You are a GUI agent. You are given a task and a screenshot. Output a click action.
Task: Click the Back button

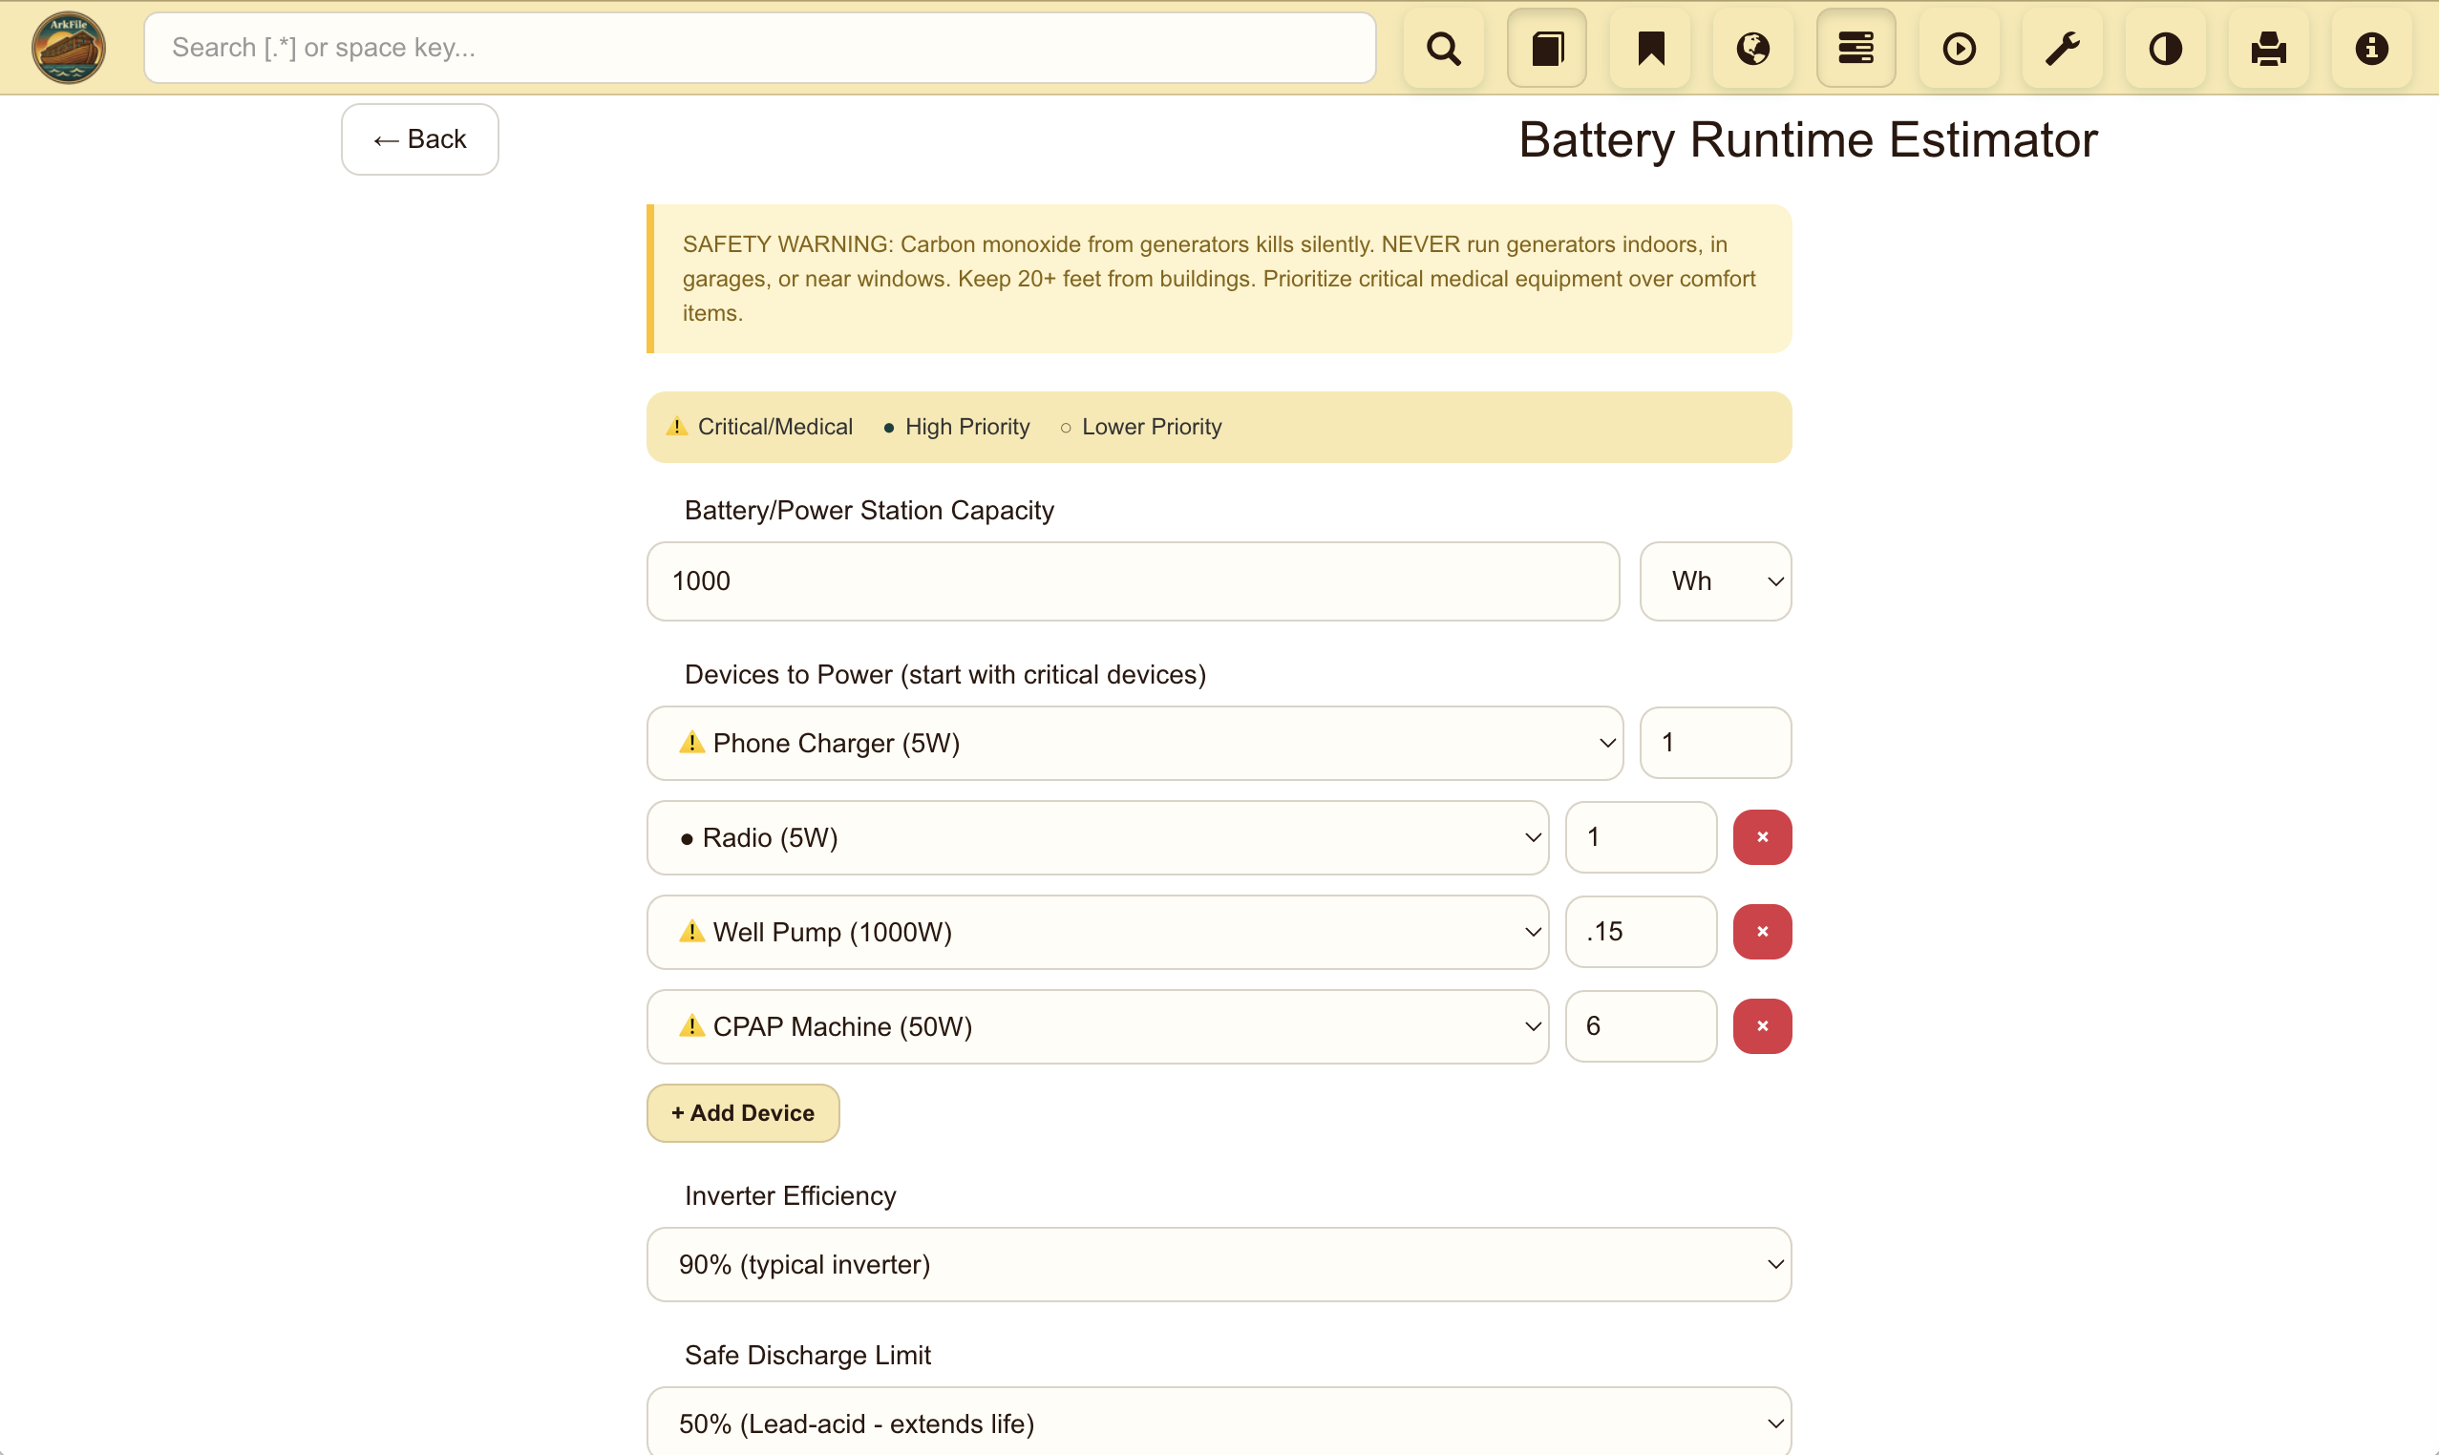[420, 139]
